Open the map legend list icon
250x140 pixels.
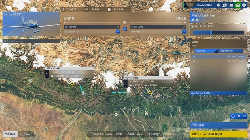click(x=245, y=116)
